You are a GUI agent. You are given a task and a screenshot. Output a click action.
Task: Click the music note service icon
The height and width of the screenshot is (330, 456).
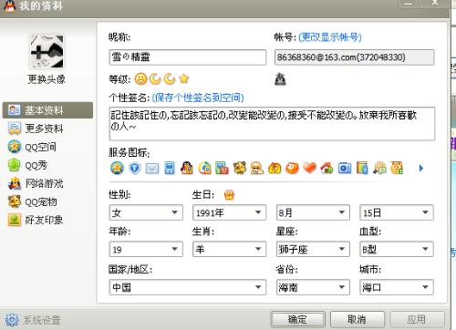click(379, 168)
